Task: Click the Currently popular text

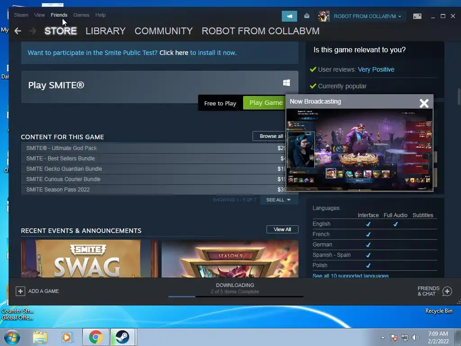Action: [x=342, y=86]
